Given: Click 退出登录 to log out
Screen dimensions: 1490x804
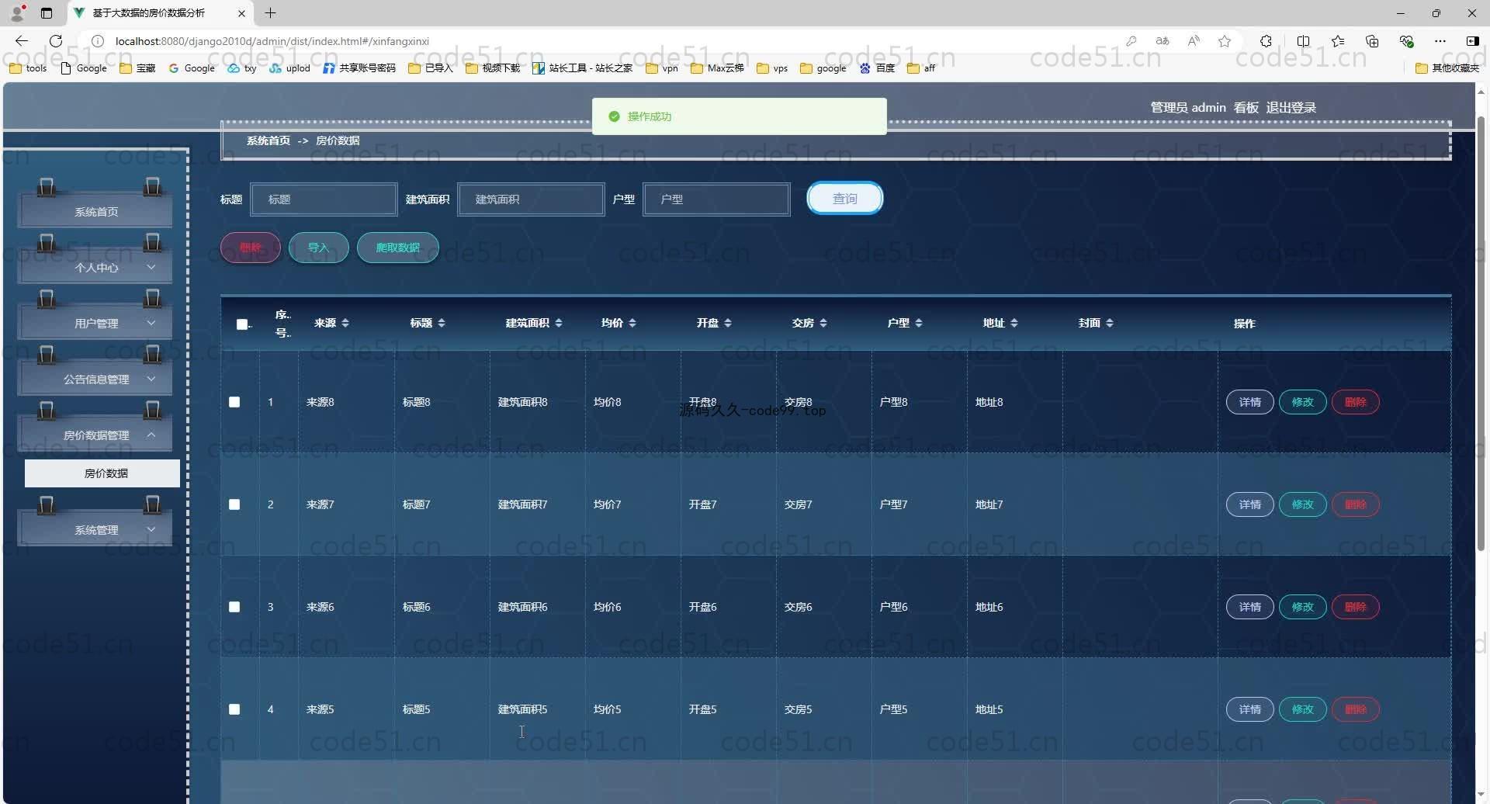Looking at the screenshot, I should pyautogui.click(x=1291, y=108).
